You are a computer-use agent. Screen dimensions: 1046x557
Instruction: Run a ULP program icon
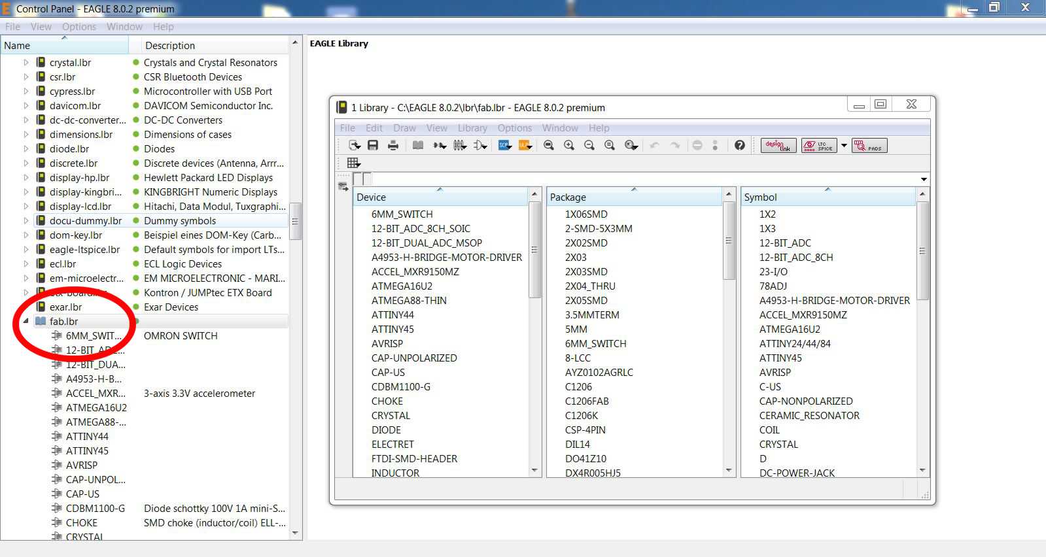point(525,145)
